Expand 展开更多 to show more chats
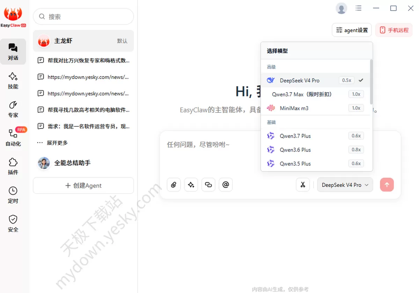The width and height of the screenshot is (419, 293). [x=53, y=143]
